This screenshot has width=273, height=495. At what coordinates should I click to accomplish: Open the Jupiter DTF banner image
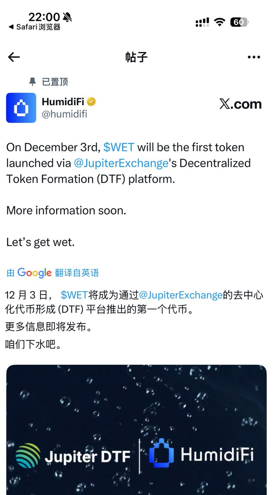(136, 430)
